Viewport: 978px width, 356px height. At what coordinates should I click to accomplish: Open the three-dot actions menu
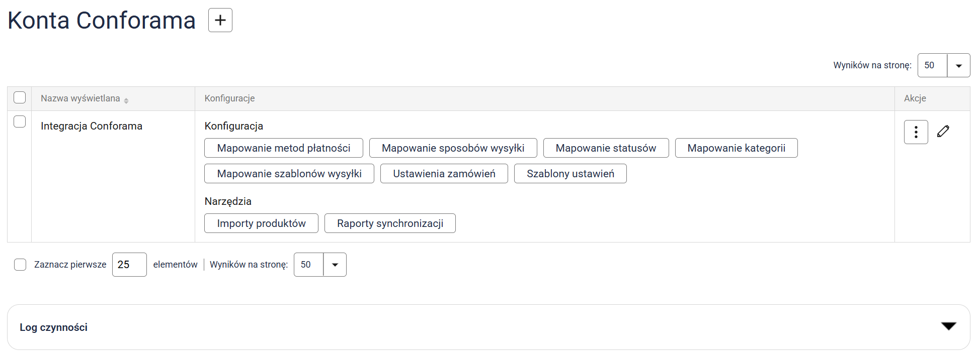915,132
